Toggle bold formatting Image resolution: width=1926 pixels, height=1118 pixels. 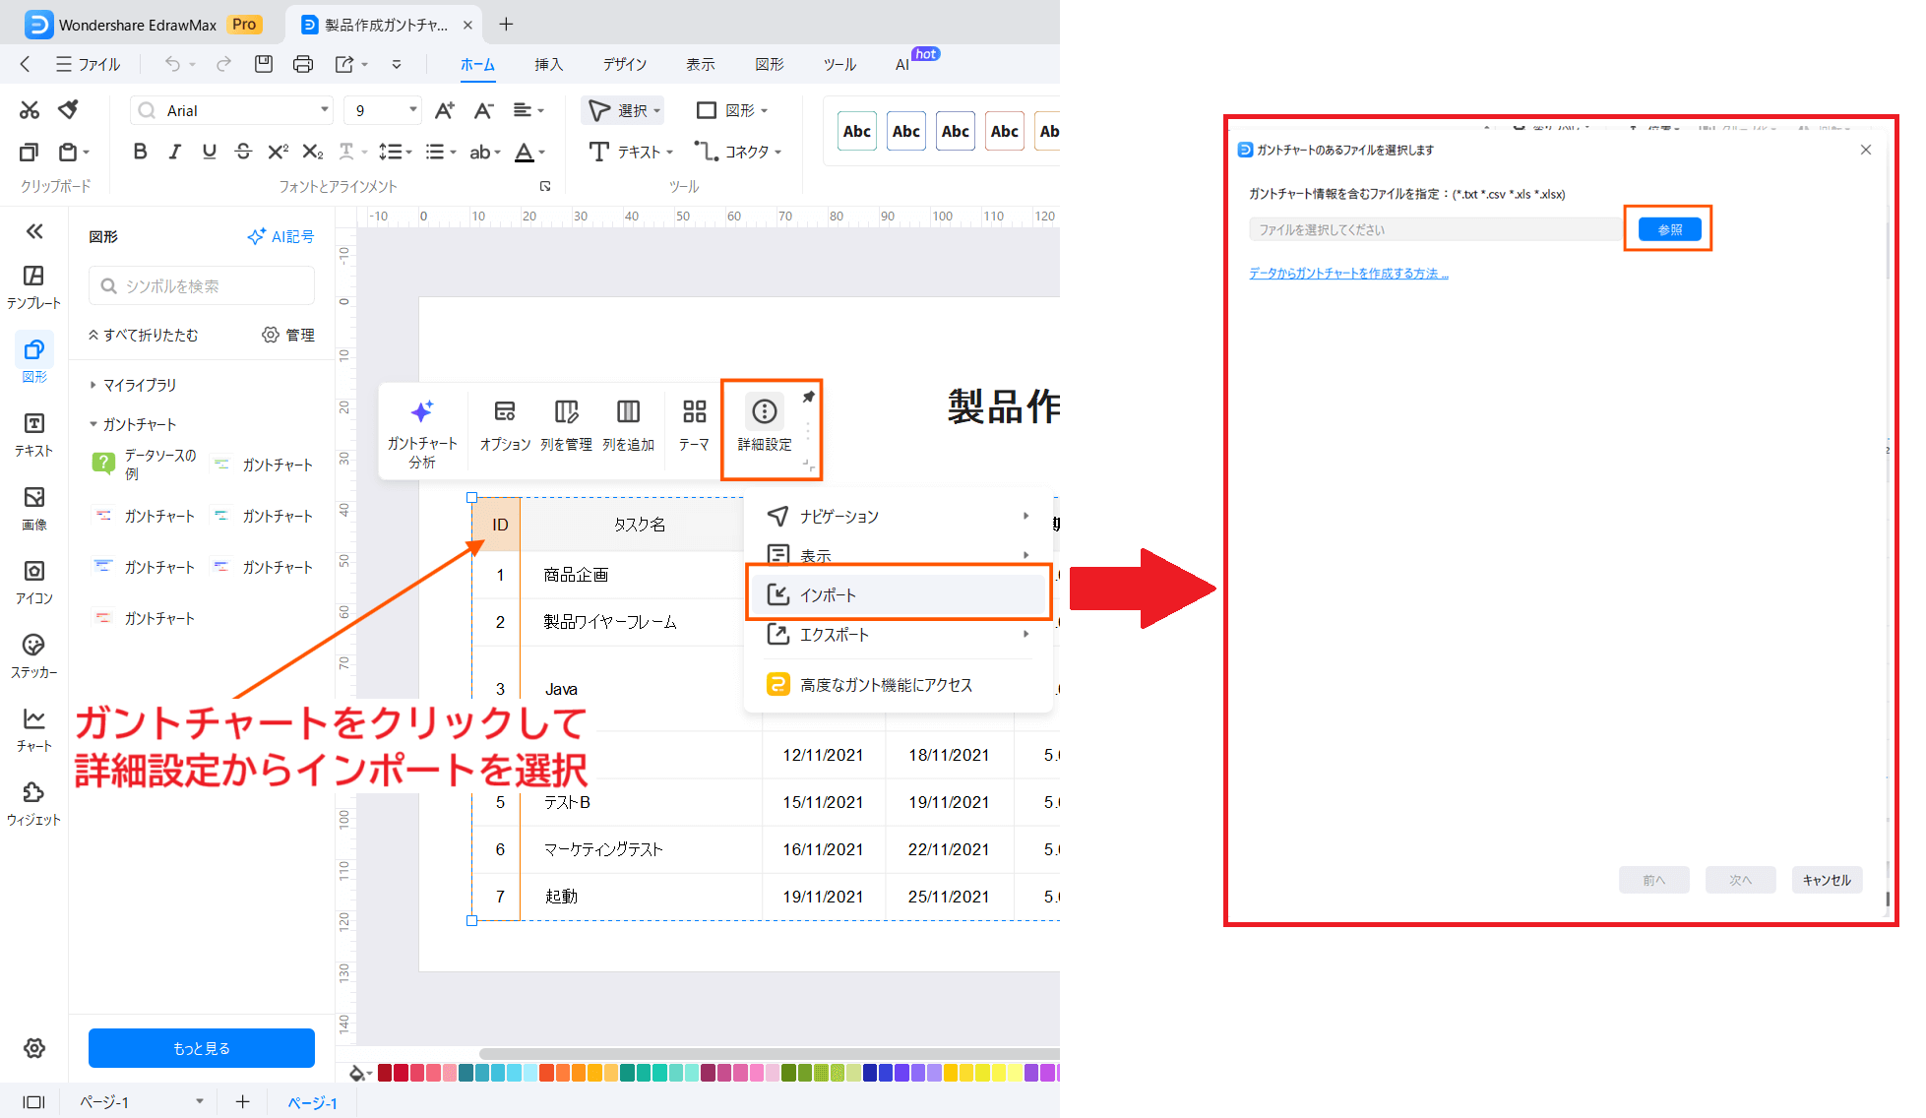(x=139, y=151)
